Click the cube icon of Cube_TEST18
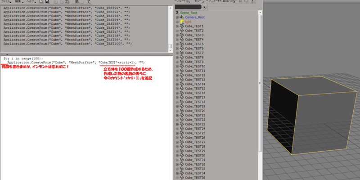Image resolution: width=360 pixels, height=180 pixels. [182, 102]
